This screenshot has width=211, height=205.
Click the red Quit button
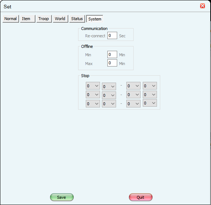tap(141, 197)
